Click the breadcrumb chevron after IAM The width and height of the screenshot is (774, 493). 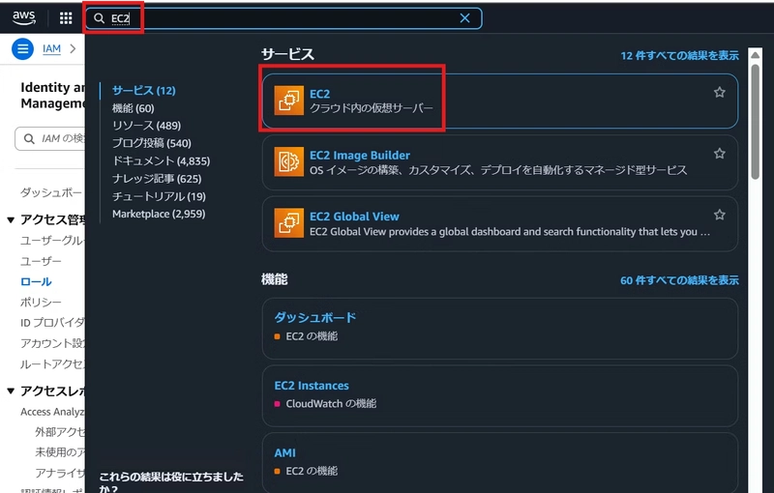click(x=74, y=48)
